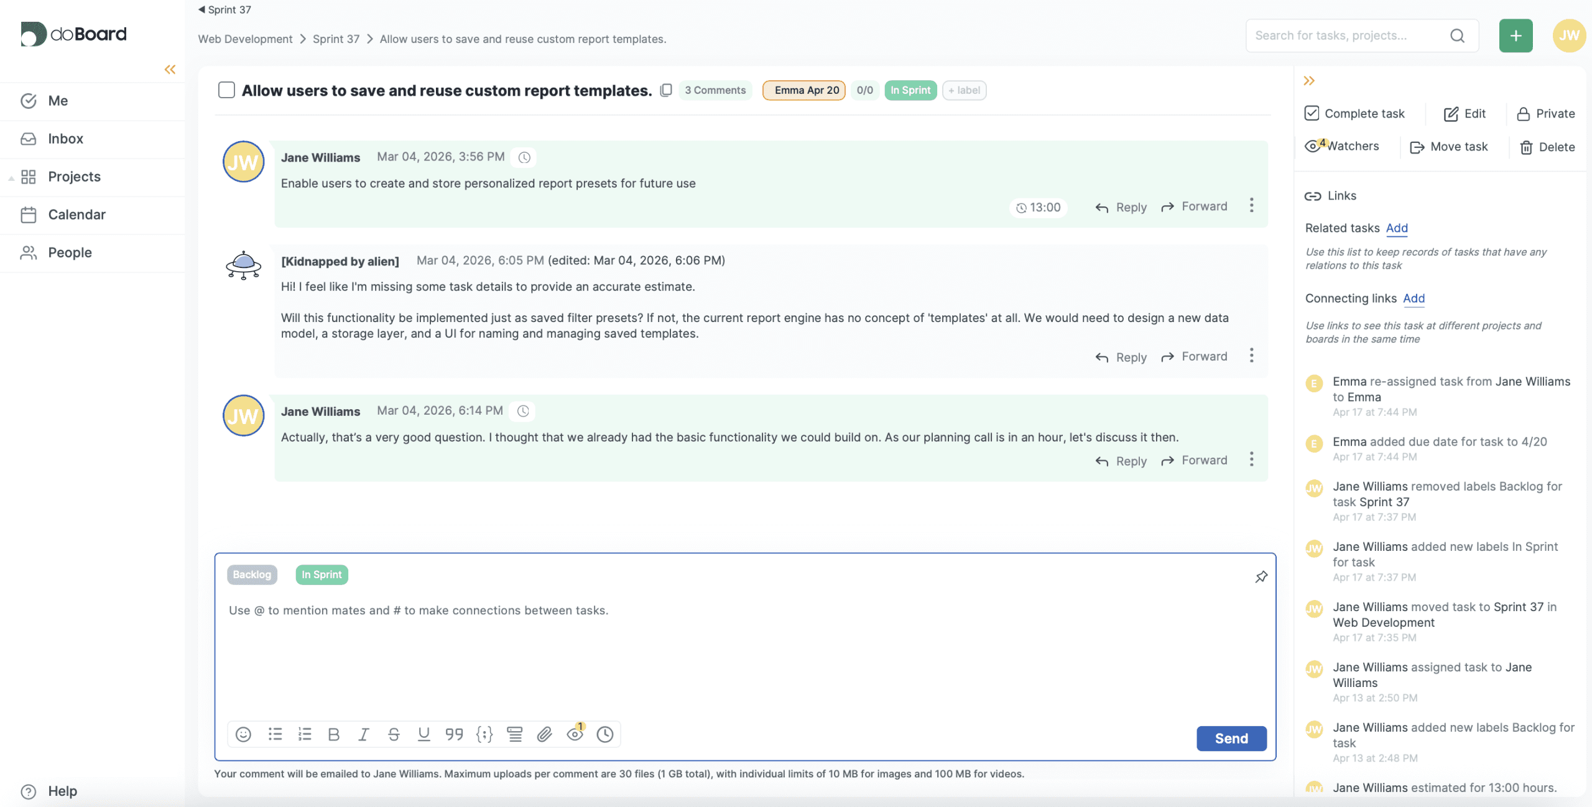Click the clock time-tracking icon in editor toolbar
Viewport: 1592px width, 807px height.
[x=604, y=734]
